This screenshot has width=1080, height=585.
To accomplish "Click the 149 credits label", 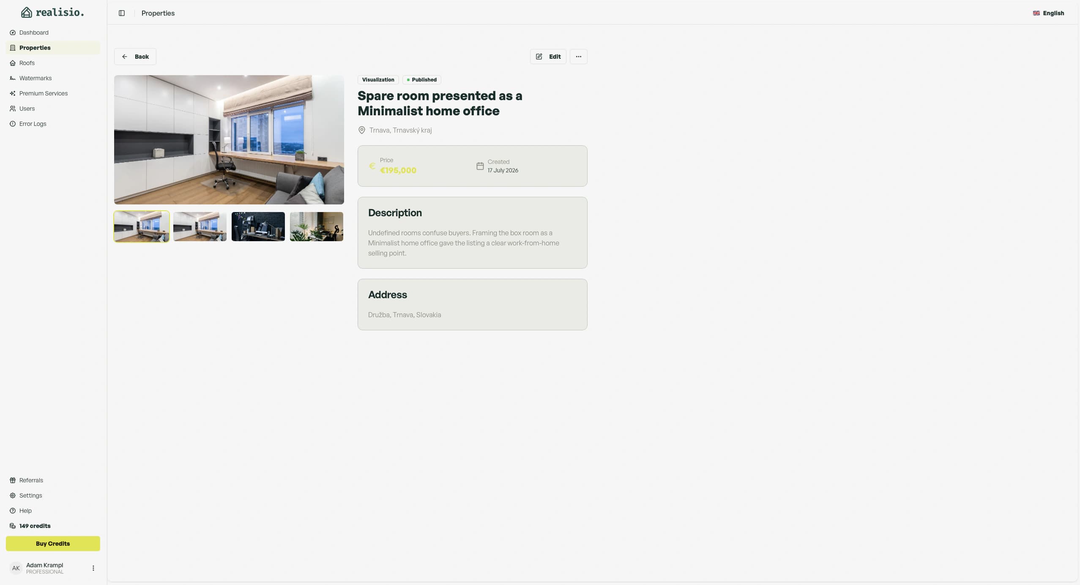I will tap(35, 526).
